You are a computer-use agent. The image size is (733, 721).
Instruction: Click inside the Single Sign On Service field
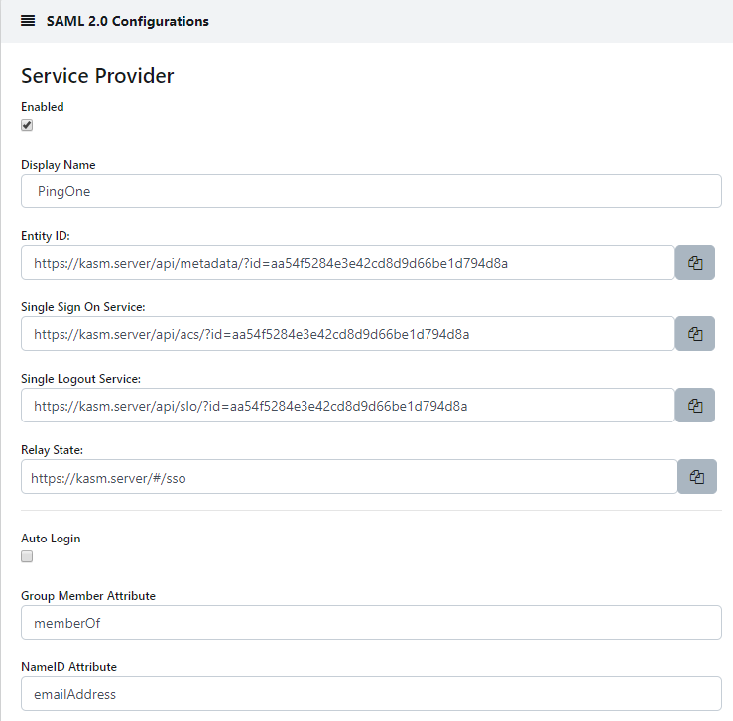[x=347, y=334]
